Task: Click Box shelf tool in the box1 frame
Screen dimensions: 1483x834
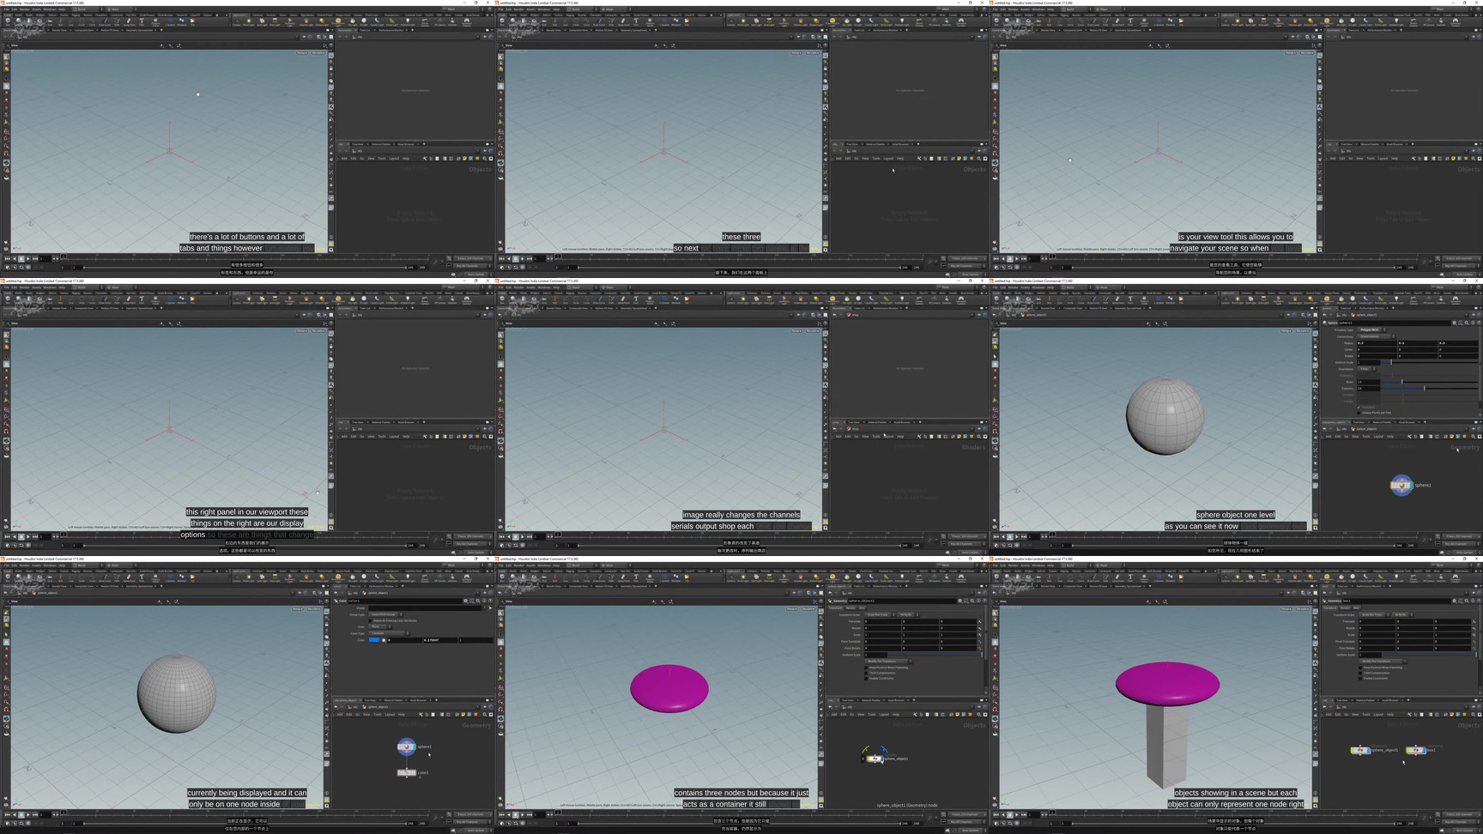Action: coord(996,577)
